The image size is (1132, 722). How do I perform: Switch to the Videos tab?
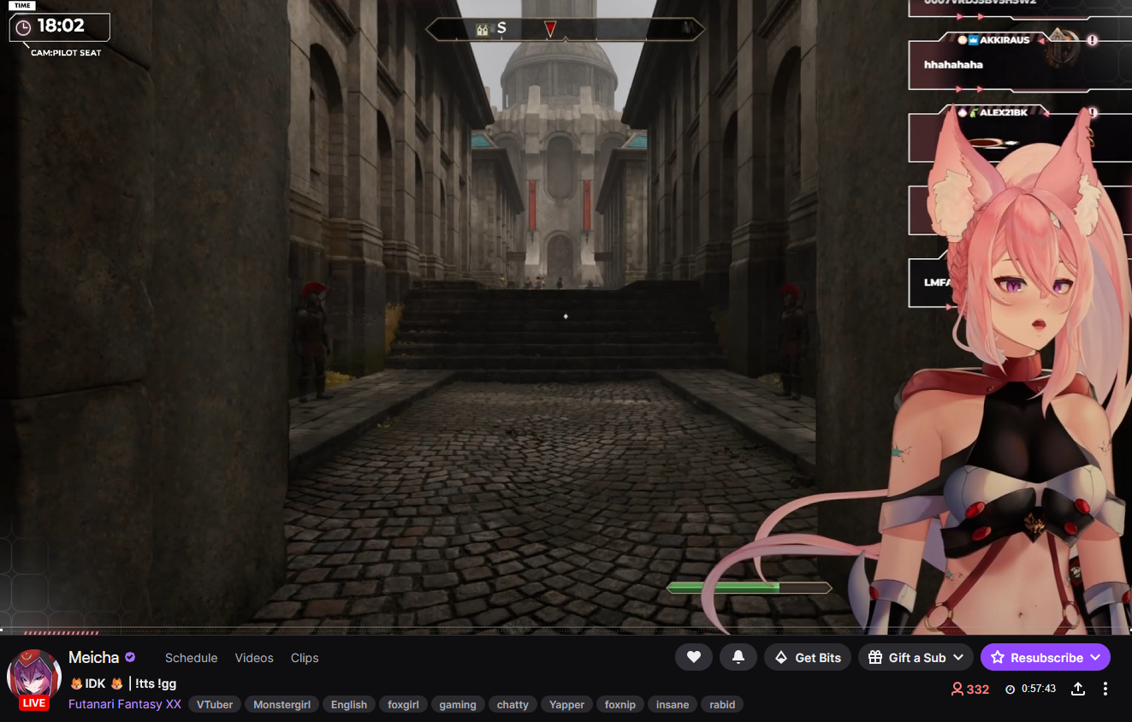coord(254,658)
